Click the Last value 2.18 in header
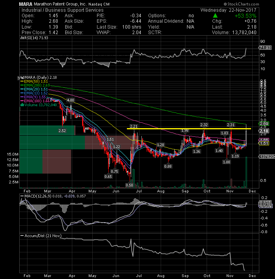 coord(252,27)
